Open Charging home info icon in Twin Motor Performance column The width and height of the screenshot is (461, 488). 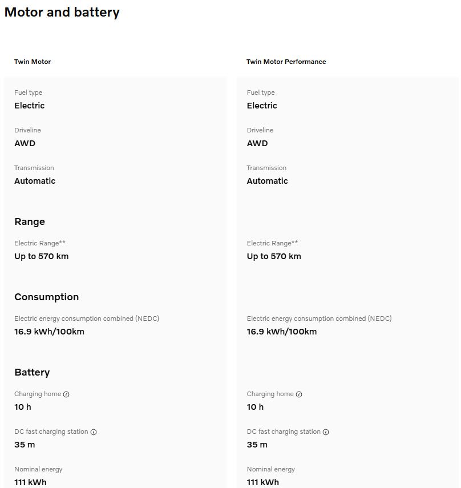(x=299, y=394)
